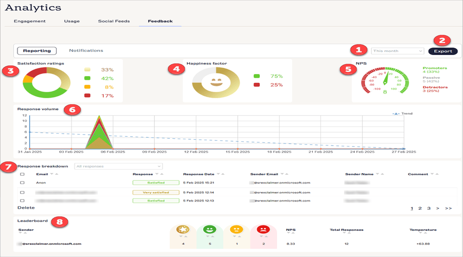Check the box for the Anon row
This screenshot has height=257, width=463.
(x=22, y=182)
